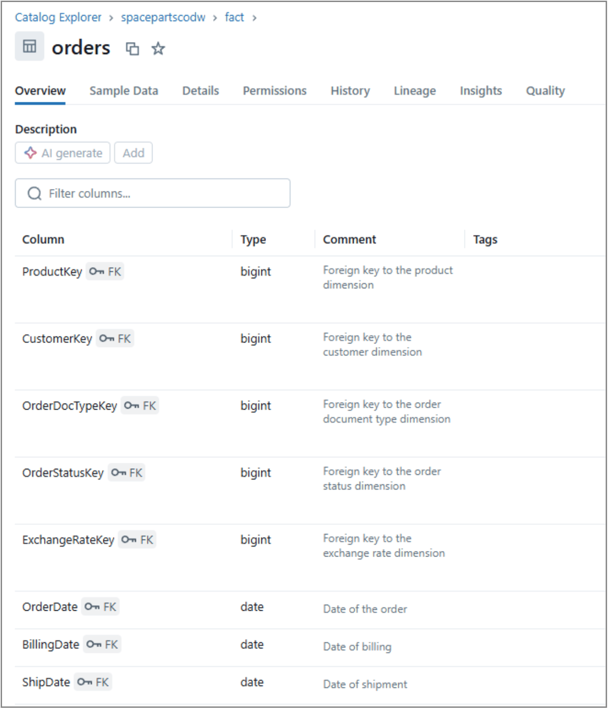Click the Add description button
The width and height of the screenshot is (608, 708).
(133, 152)
